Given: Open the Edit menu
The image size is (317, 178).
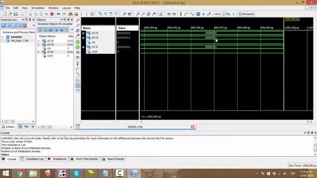Looking at the screenshot, I should click(16, 8).
